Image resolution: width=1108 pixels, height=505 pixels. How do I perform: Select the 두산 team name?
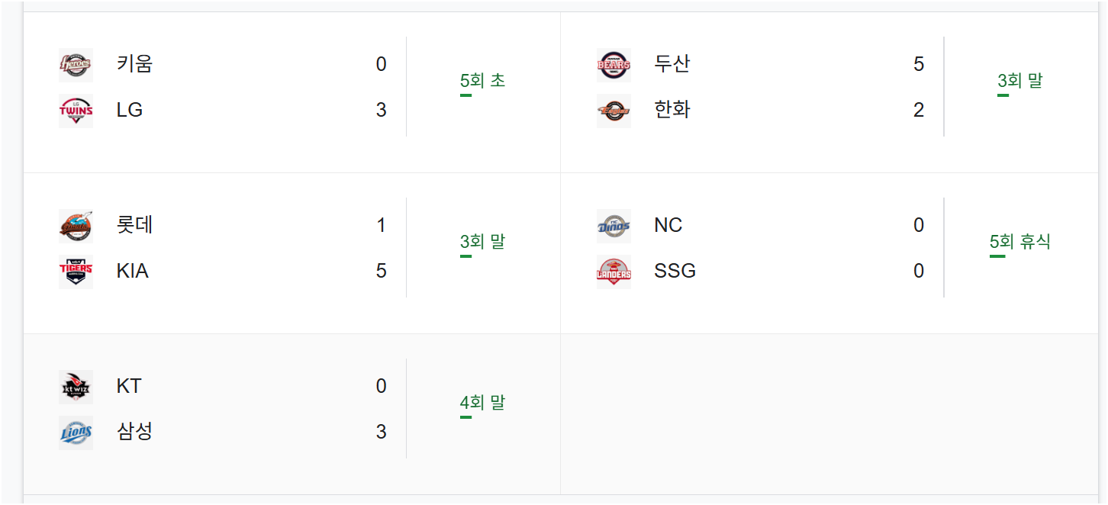672,63
